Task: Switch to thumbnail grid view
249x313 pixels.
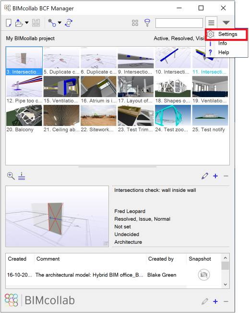Action: tap(135, 23)
